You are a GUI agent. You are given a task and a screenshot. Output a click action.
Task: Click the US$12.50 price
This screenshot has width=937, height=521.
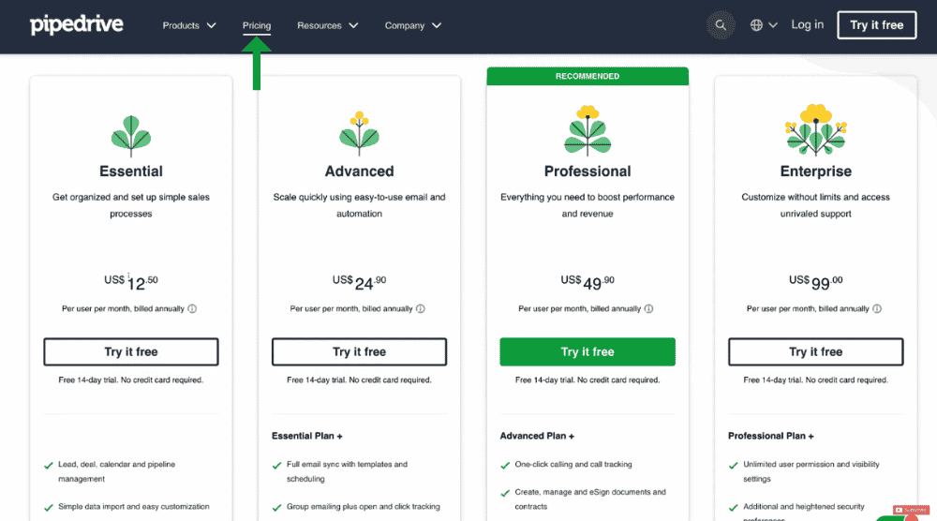tap(131, 282)
